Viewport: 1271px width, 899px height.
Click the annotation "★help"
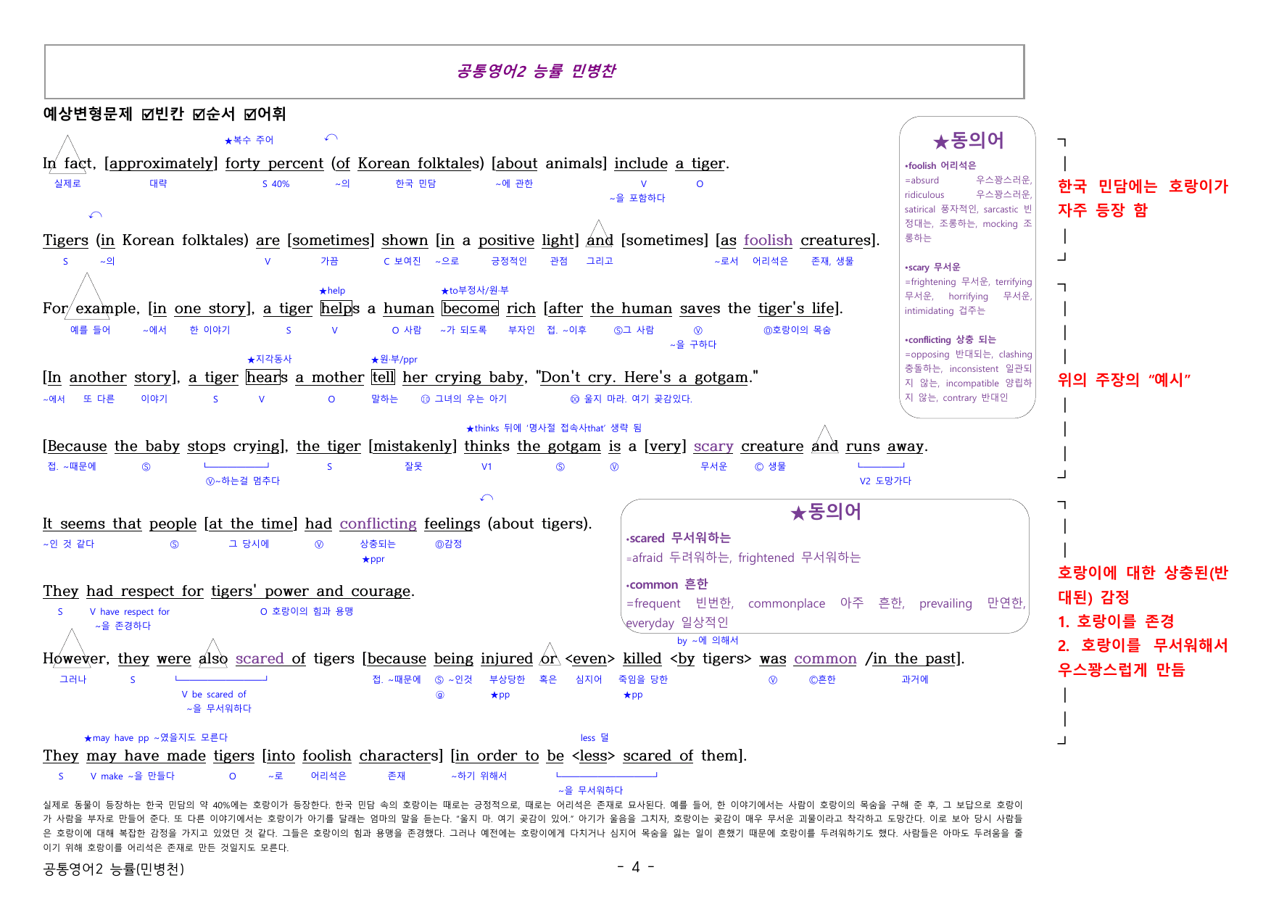pyautogui.click(x=332, y=291)
